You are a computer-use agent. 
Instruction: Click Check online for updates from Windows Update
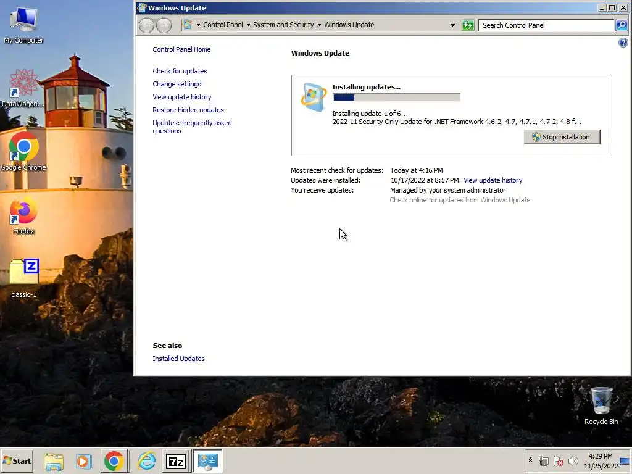click(460, 200)
